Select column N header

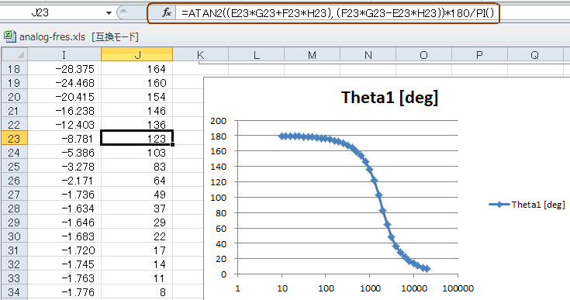point(368,55)
